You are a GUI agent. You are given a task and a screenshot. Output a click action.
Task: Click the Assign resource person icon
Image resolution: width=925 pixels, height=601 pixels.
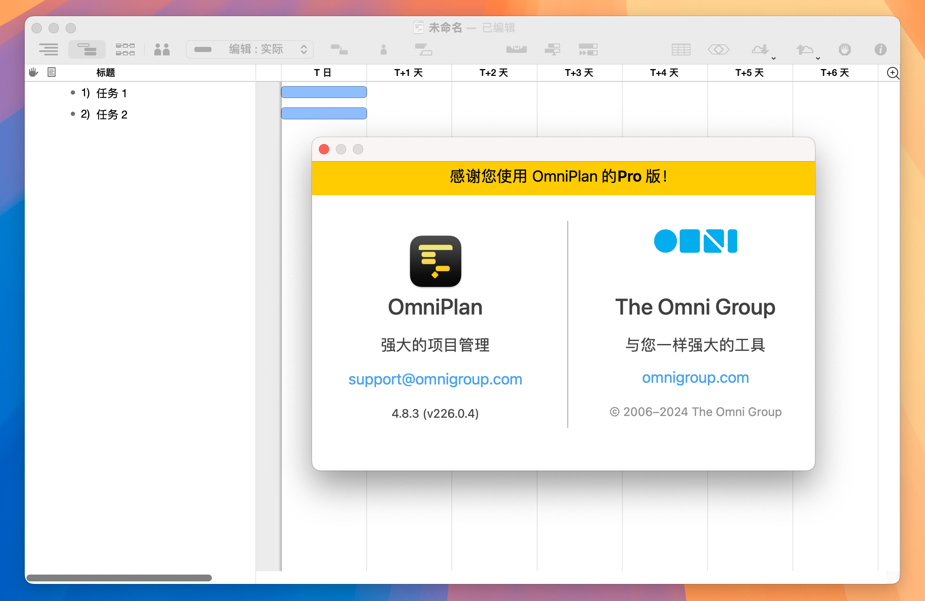(384, 49)
